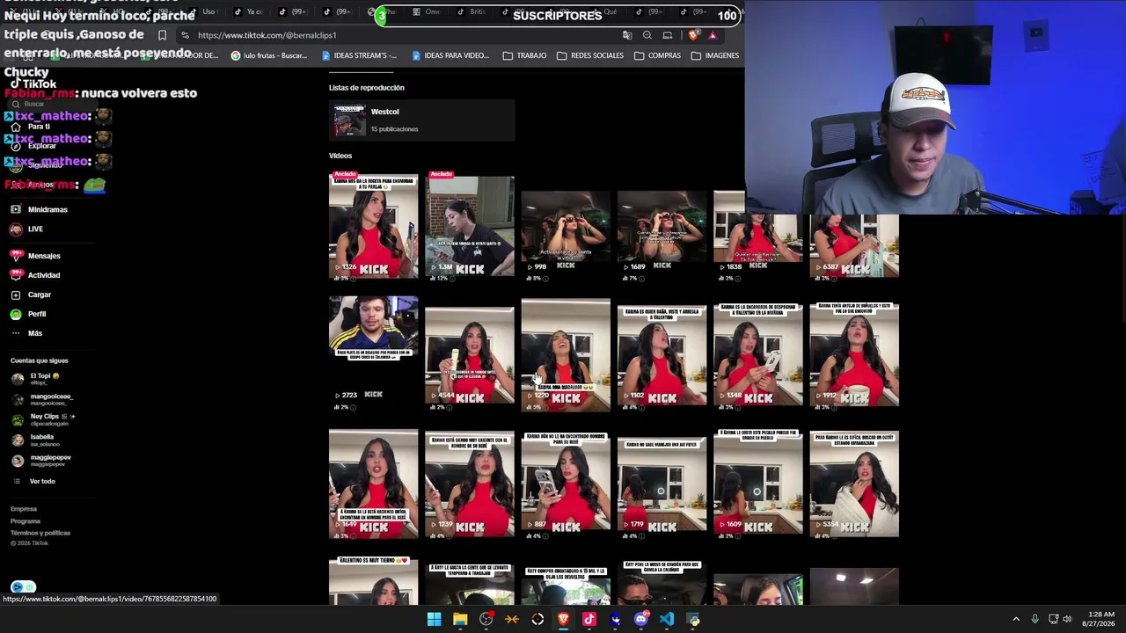This screenshot has width=1126, height=633.
Task: Open the Isabella followed account
Action: pyautogui.click(x=35, y=440)
